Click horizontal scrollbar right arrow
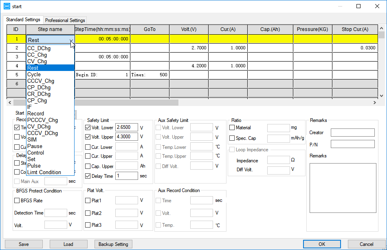Screen dimensions: 387x250 375,102
